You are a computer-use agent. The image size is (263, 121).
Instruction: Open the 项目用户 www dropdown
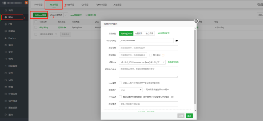coord(131,90)
